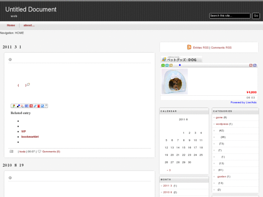The width and height of the screenshot is (263, 197).
Task: Open the dog house product thumbnail
Action: coord(174,81)
